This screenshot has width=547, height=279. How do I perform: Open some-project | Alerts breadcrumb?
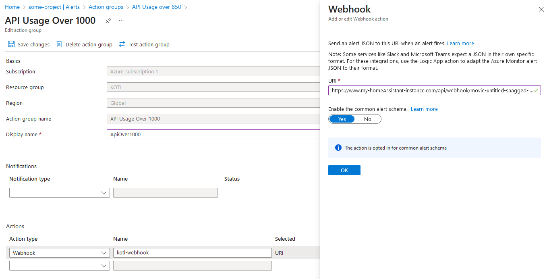(54, 7)
